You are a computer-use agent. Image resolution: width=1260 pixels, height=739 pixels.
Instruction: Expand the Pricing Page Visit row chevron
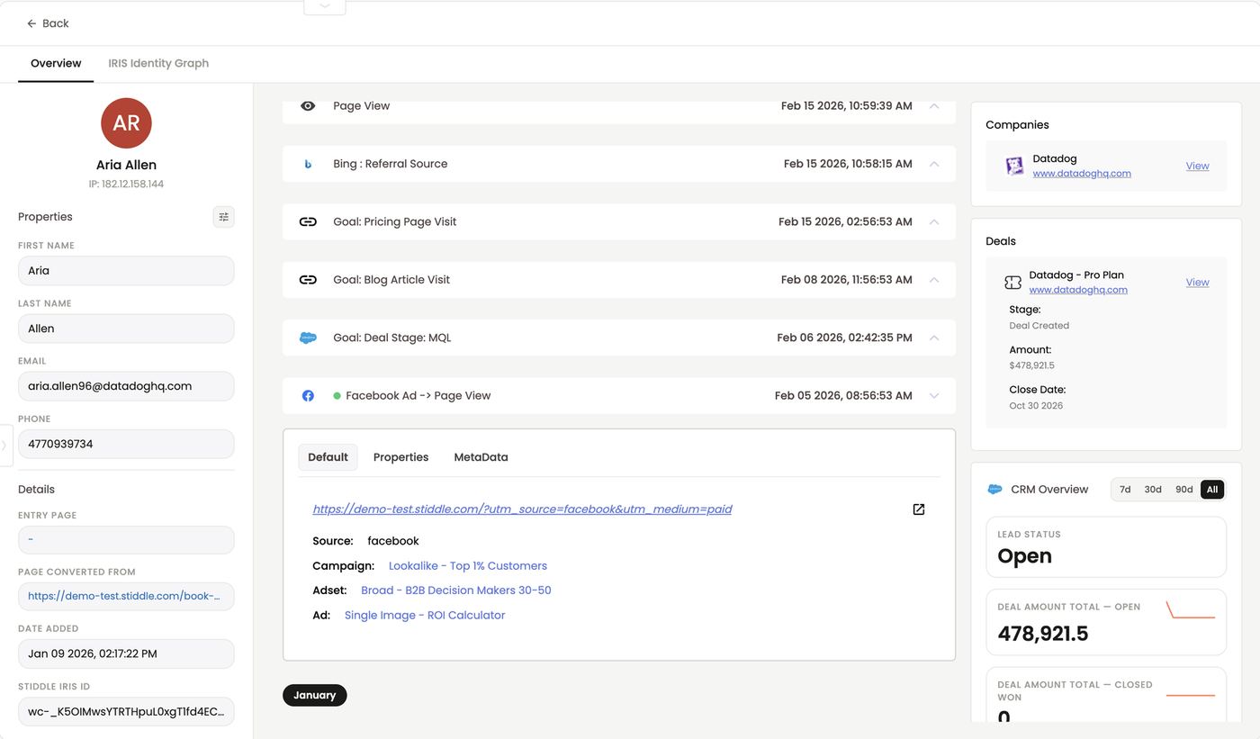(x=934, y=221)
